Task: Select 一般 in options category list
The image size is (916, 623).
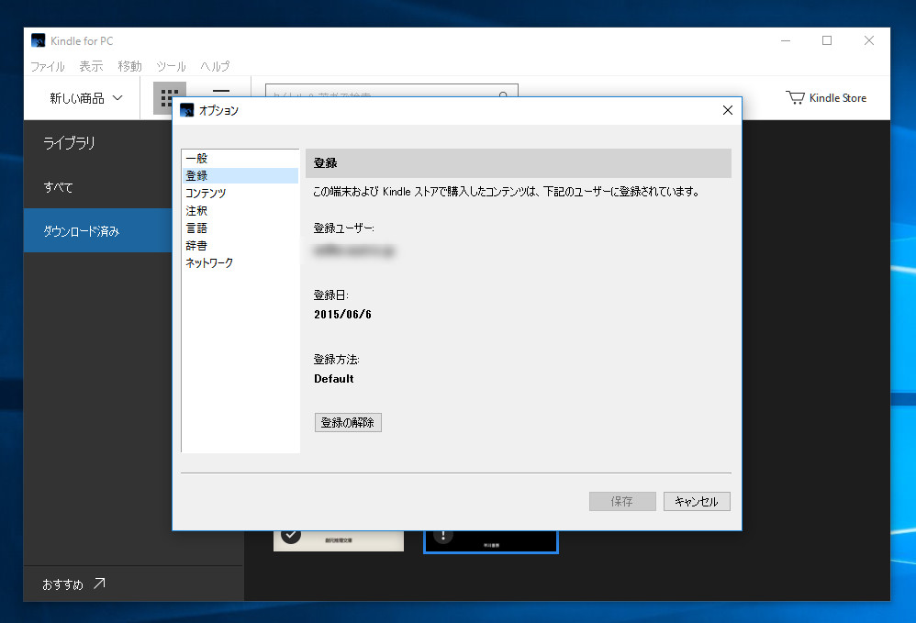Action: (x=196, y=159)
